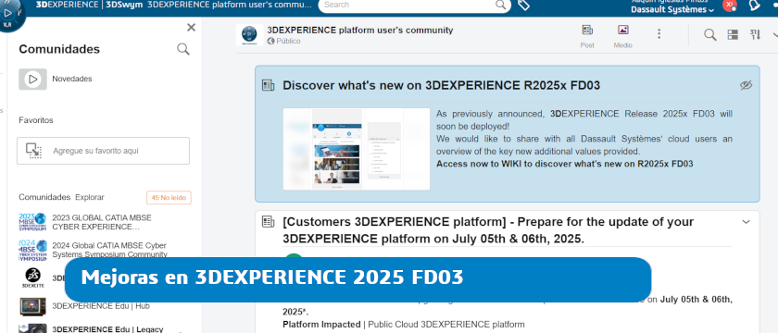
Task: Follow Access now to WIKI link
Action: 565,164
